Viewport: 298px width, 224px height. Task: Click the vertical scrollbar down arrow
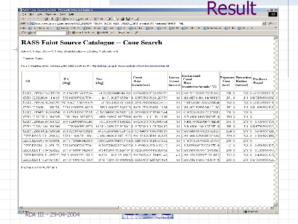[275, 204]
